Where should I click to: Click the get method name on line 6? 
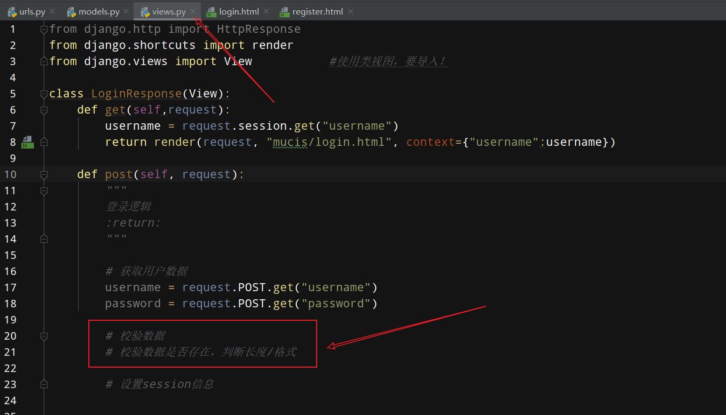point(116,110)
